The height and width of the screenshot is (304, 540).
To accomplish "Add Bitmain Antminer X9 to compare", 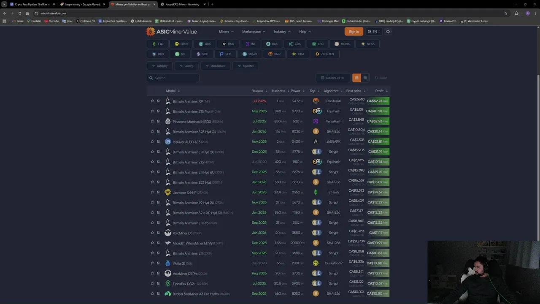I will [158, 101].
